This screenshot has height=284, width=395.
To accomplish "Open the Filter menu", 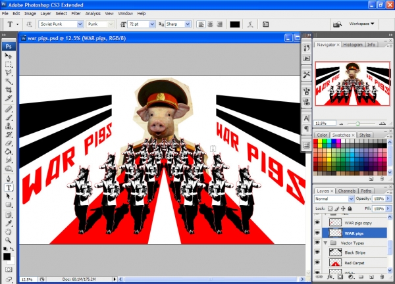I will (76, 14).
